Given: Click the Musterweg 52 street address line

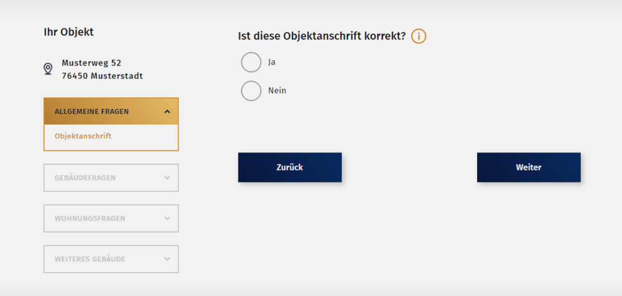Looking at the screenshot, I should point(91,63).
